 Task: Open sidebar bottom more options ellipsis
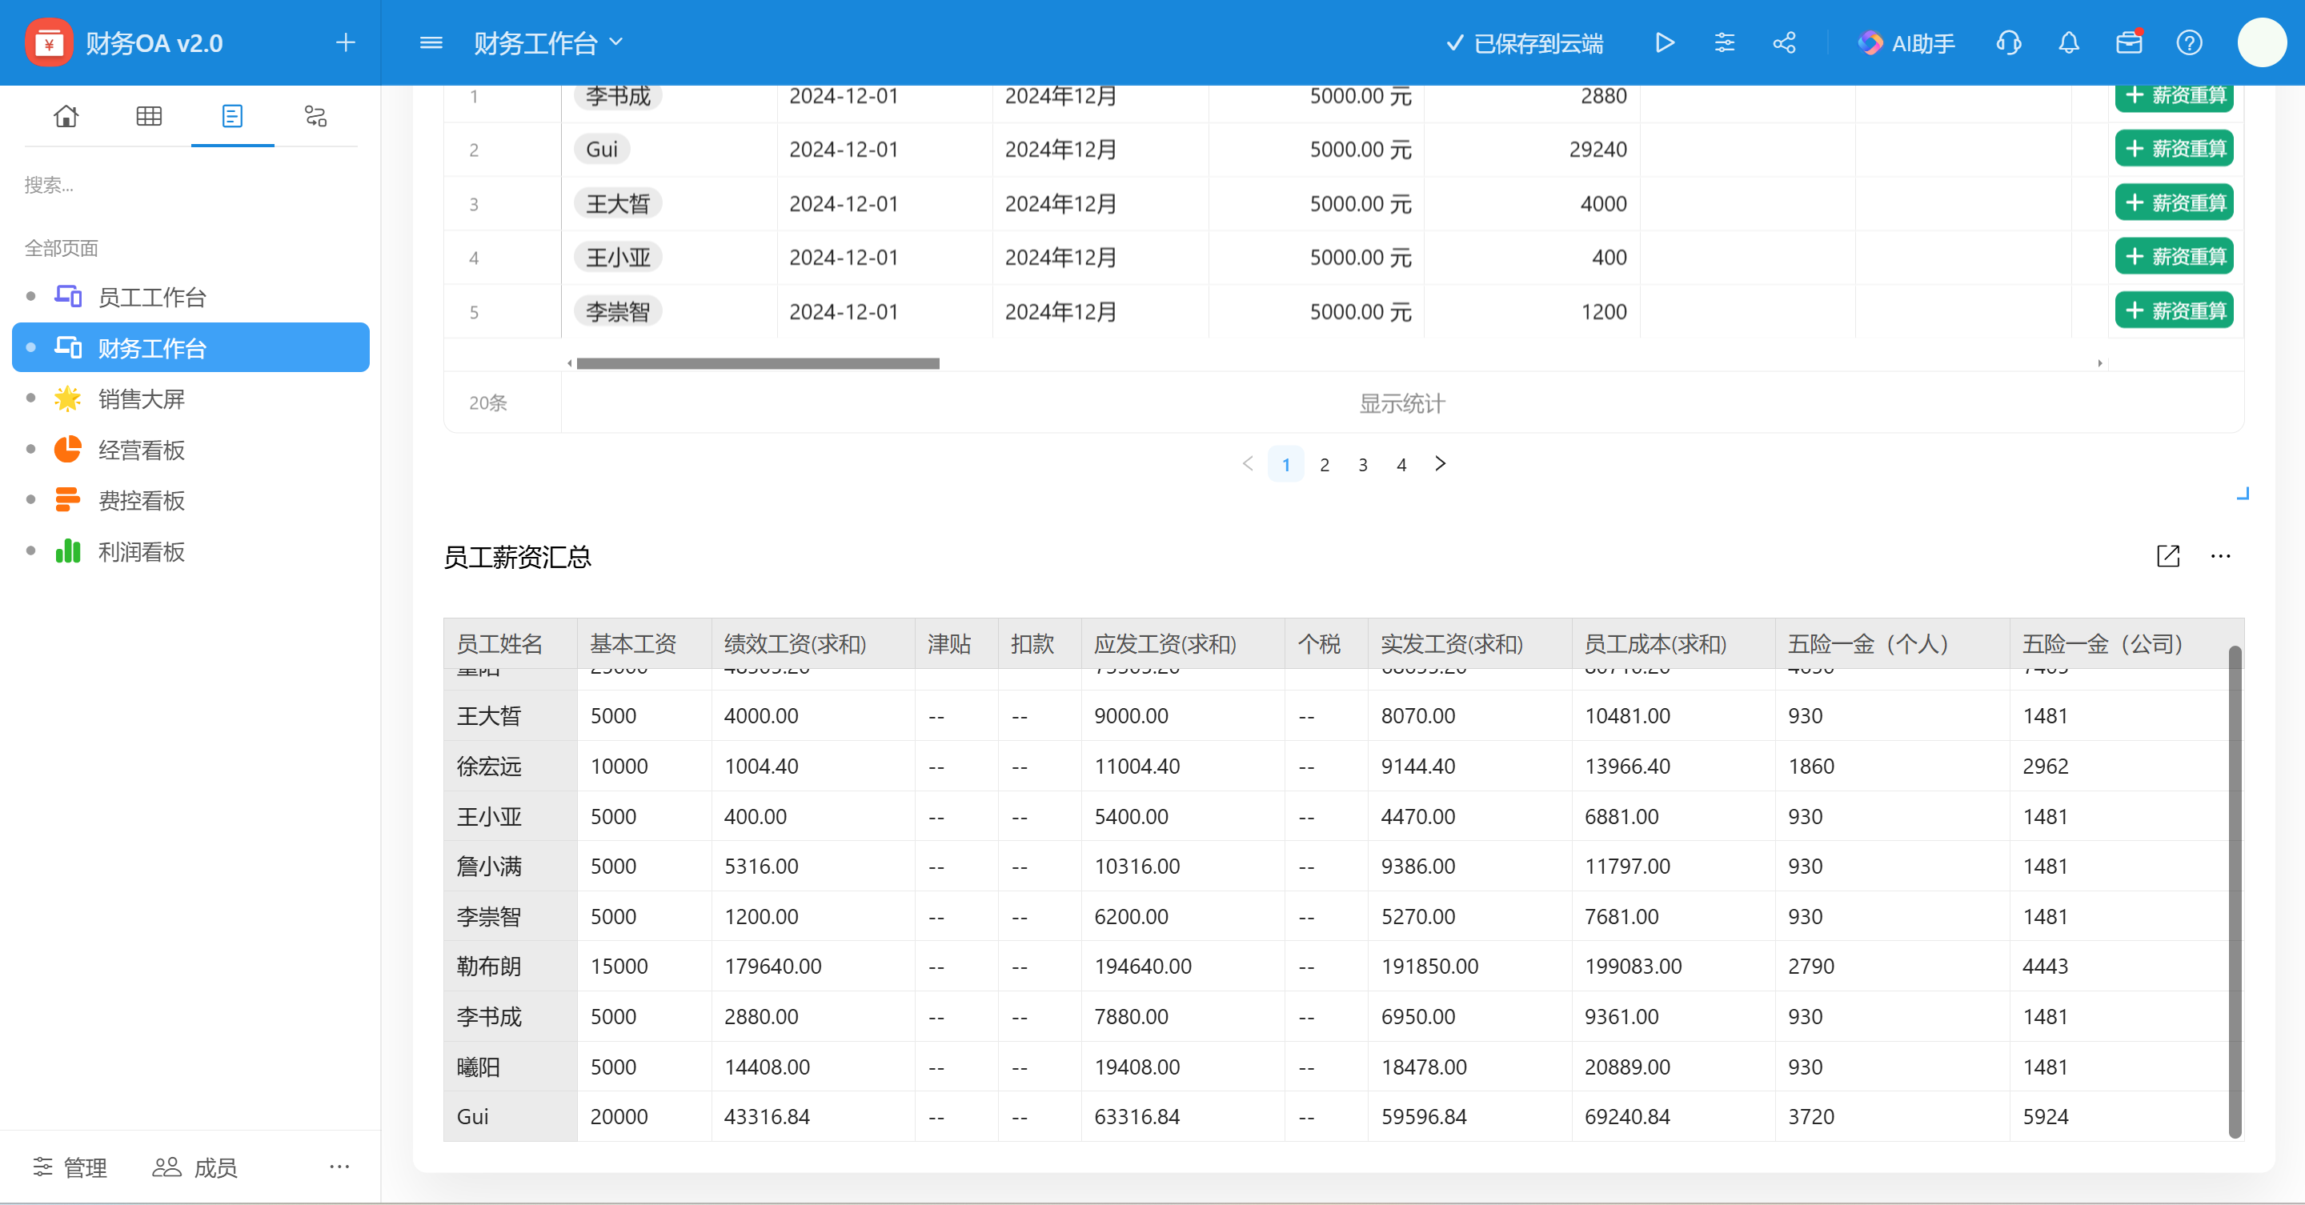tap(339, 1167)
